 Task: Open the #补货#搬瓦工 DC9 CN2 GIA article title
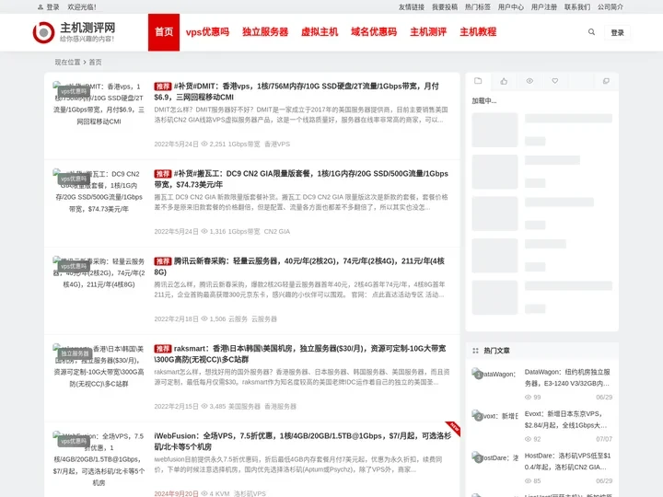[301, 179]
